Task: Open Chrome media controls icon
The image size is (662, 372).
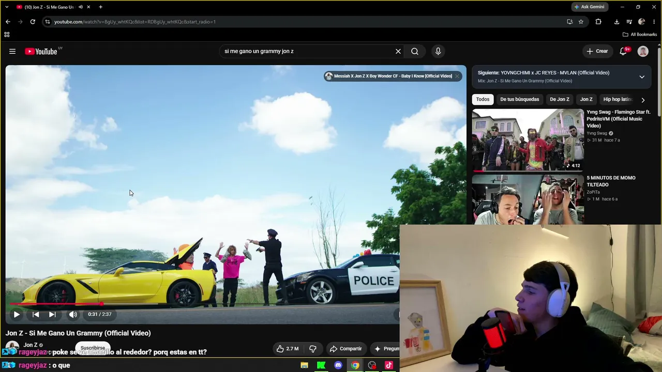Action: 629,22
